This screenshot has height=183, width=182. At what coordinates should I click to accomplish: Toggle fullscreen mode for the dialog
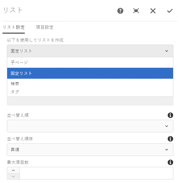[x=136, y=11]
